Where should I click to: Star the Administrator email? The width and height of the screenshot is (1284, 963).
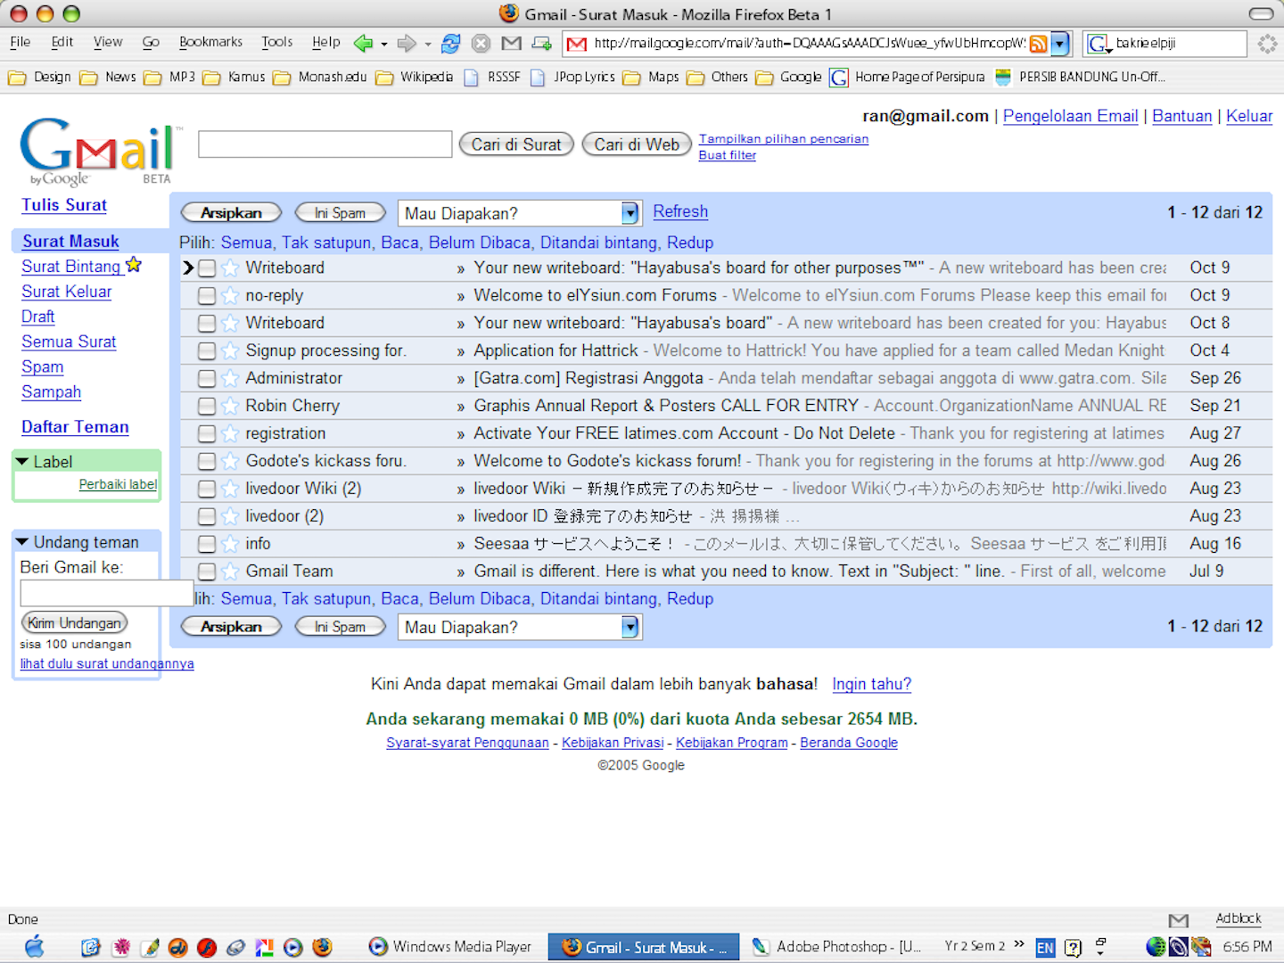click(x=230, y=379)
